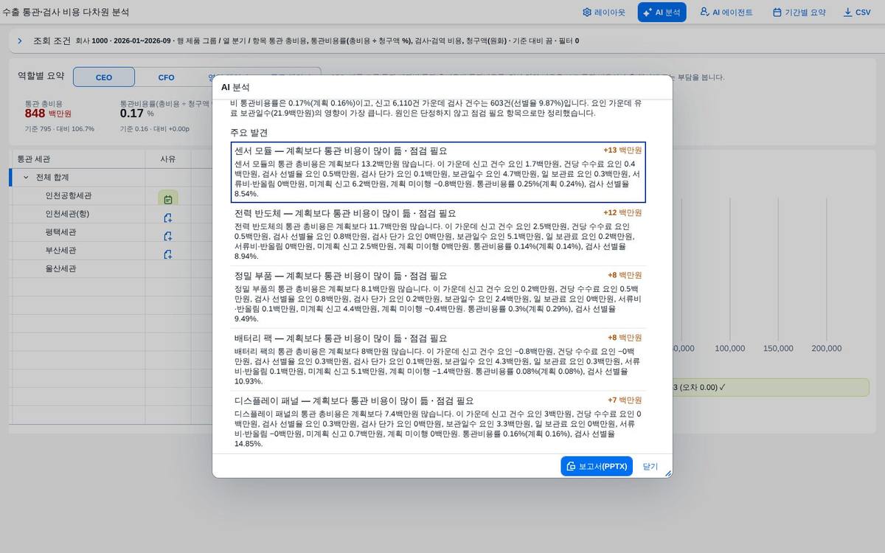Click the page title 수출 통관·검사 비용 다차원 분석
The height and width of the screenshot is (553, 885).
(x=66, y=12)
